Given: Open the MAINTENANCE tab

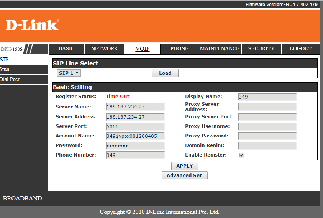Looking at the screenshot, I should pos(220,49).
